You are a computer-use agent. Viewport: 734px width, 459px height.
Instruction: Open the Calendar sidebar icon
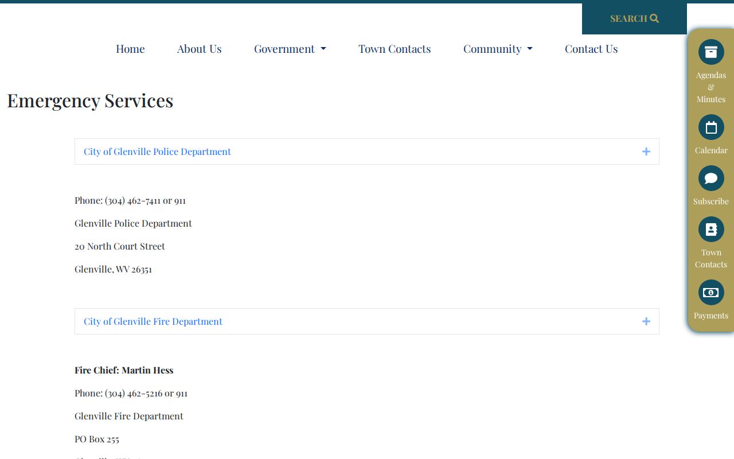click(x=711, y=127)
